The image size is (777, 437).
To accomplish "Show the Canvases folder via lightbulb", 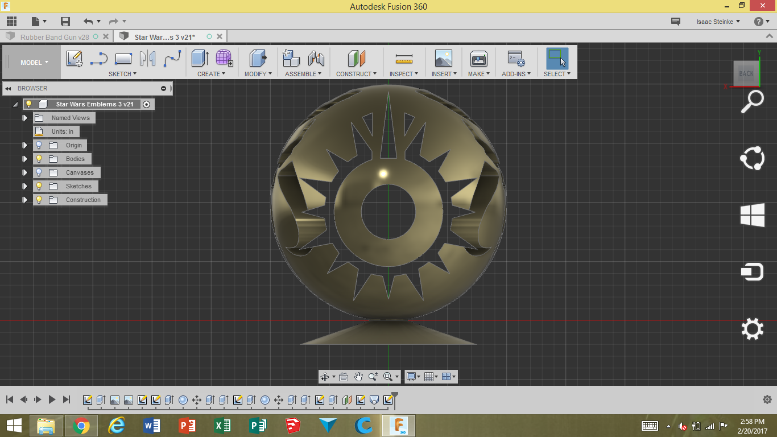I will pos(39,172).
